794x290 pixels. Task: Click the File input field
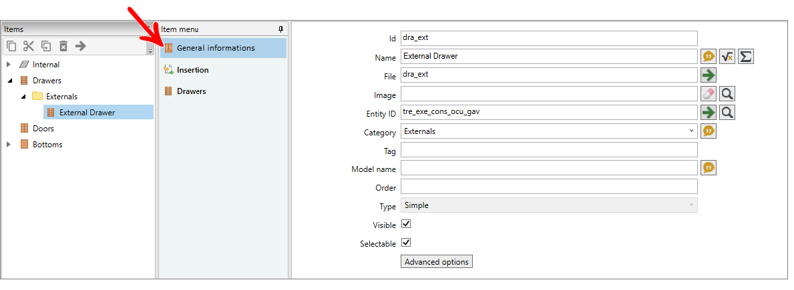tap(549, 75)
